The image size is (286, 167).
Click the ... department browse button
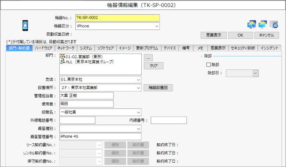[148, 58]
